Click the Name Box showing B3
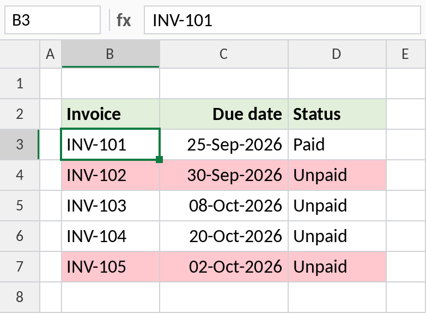The height and width of the screenshot is (313, 426). [52, 20]
